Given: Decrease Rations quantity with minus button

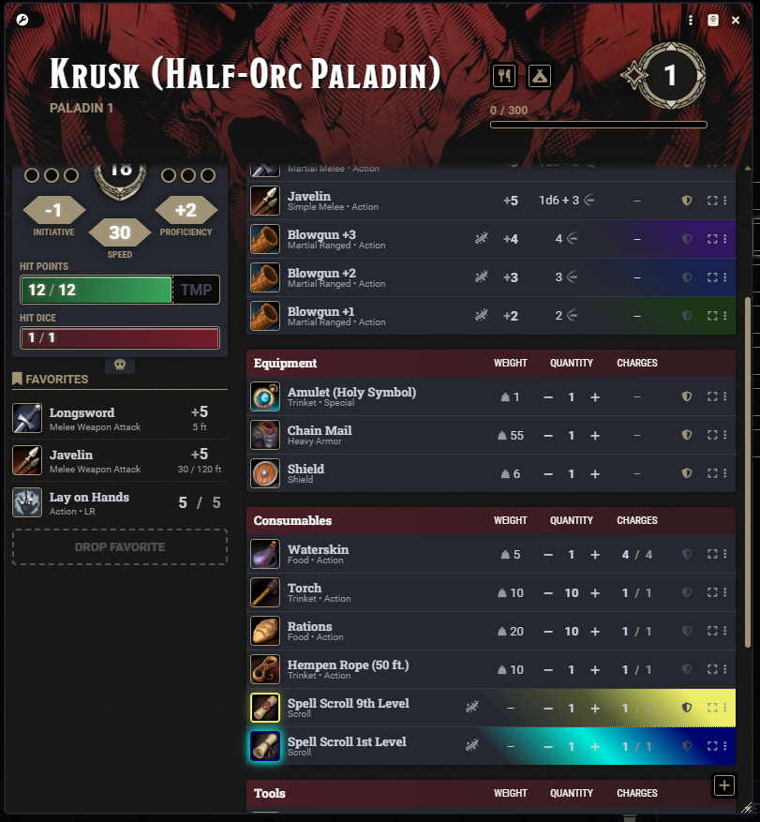Looking at the screenshot, I should tap(548, 631).
